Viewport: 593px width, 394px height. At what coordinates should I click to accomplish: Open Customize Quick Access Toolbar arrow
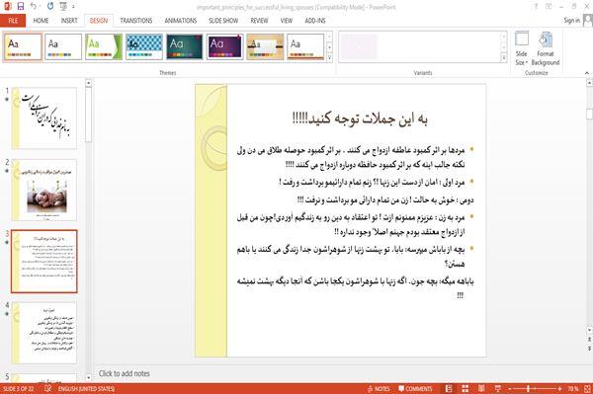73,7
